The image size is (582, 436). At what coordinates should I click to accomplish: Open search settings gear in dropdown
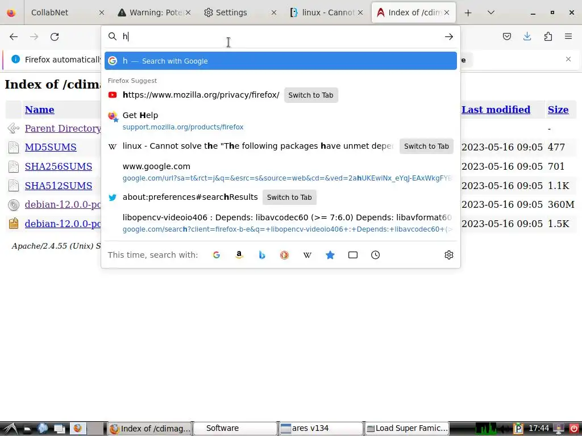[449, 255]
